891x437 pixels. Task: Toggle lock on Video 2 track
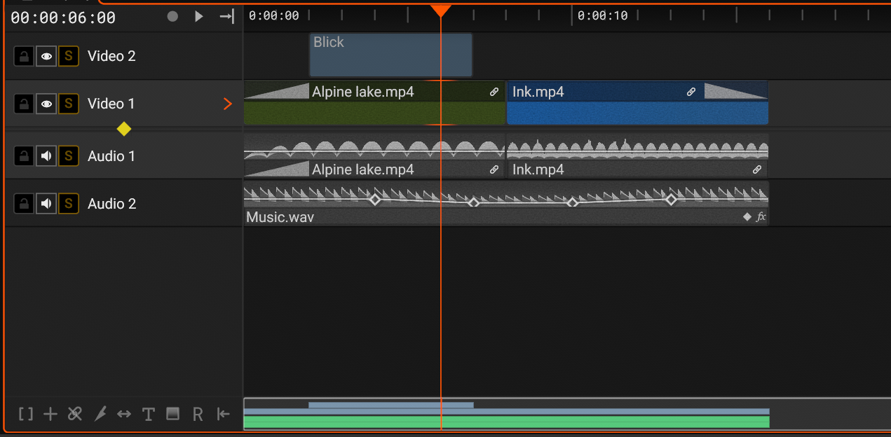(24, 56)
